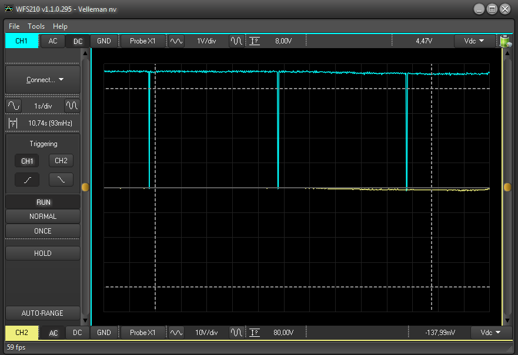Screen dimensions: 518x355
Task: Click the left orange trigger level slider knob
Action: coord(86,187)
